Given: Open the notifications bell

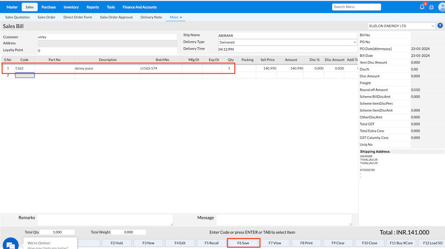Looking at the screenshot, I should 422,7.
